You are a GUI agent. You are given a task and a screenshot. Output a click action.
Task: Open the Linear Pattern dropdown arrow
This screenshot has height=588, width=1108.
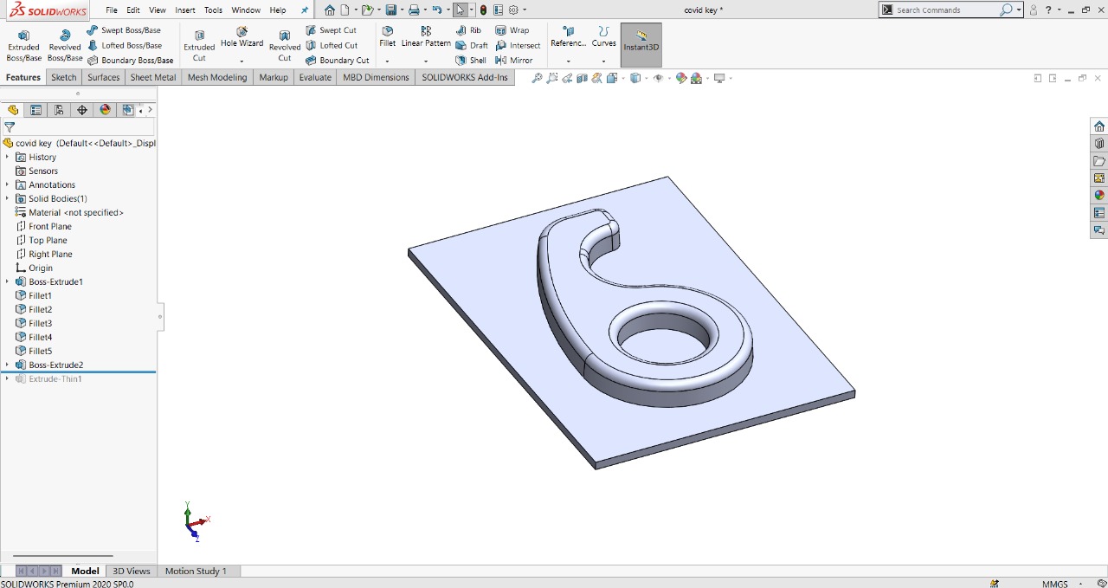[426, 61]
